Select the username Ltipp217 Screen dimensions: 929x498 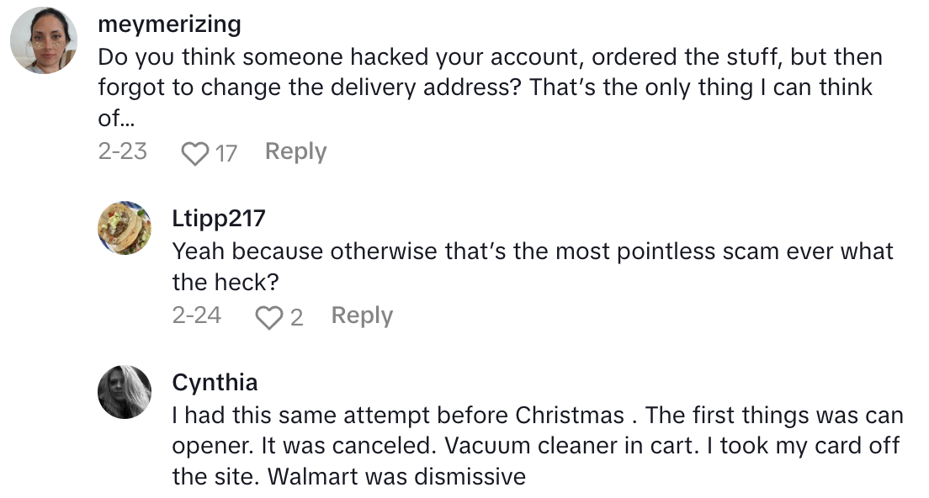[220, 217]
